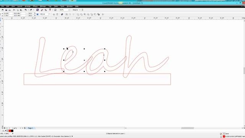Click the object width field
Screen dimensions: 245x138
(x=21, y=13)
